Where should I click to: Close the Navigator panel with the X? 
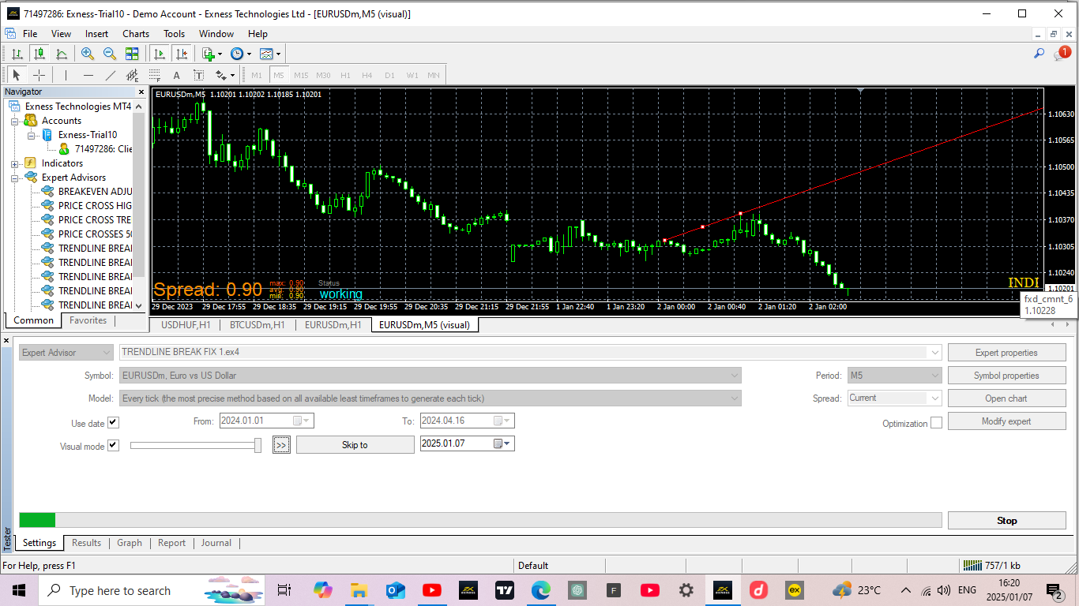140,92
